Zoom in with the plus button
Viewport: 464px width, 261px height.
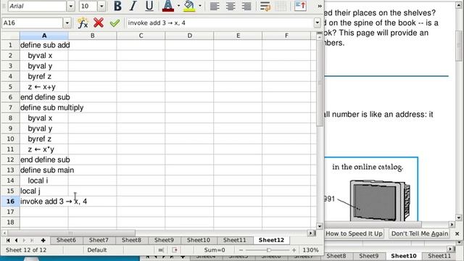pyautogui.click(x=294, y=250)
